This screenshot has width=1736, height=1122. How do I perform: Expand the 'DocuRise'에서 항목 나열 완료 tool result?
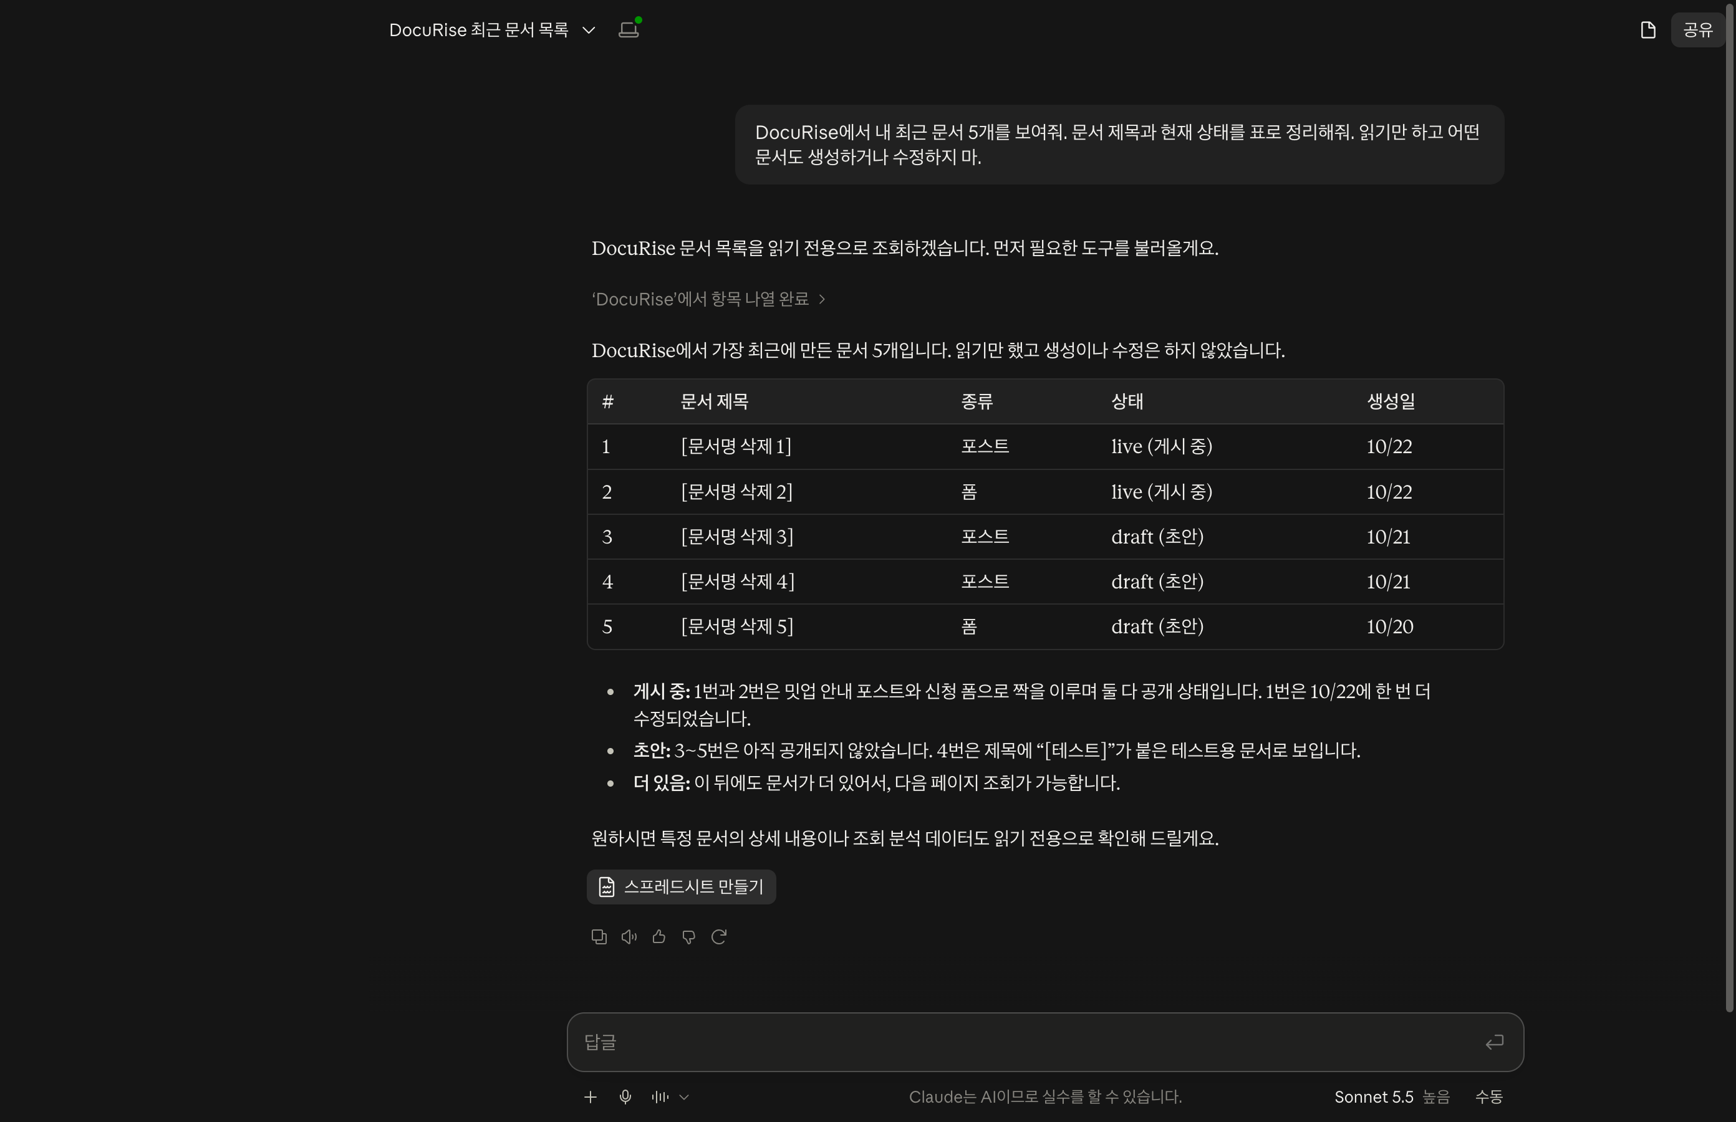tap(708, 299)
